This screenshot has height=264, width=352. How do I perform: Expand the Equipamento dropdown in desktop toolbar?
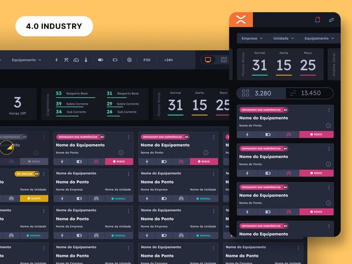26,60
